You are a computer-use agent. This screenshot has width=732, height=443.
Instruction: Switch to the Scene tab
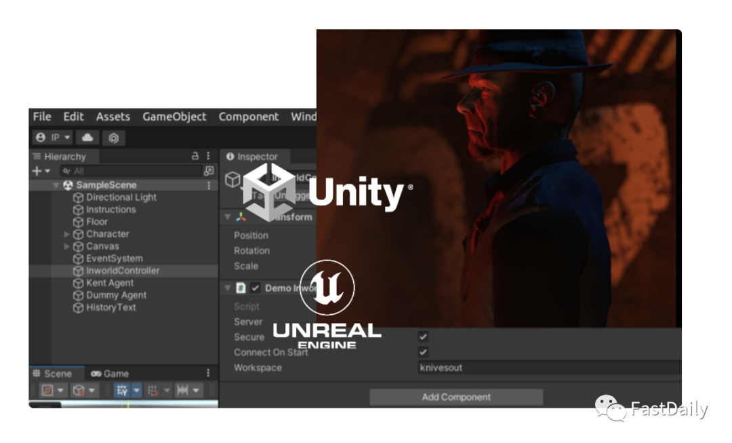point(53,373)
